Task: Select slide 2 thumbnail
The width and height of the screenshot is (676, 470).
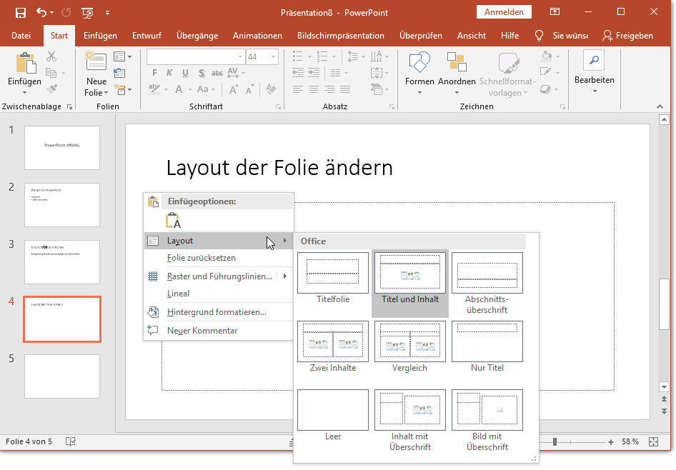Action: click(x=62, y=205)
